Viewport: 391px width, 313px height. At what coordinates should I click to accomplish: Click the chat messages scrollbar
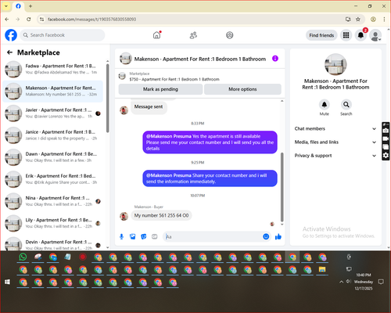click(282, 187)
